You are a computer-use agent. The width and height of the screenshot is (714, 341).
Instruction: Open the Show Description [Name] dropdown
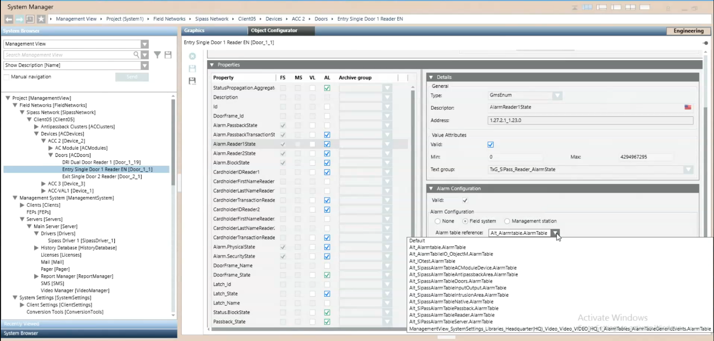coord(144,65)
